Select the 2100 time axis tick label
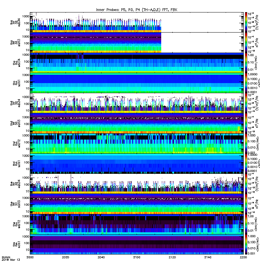Screen dimensions: 260x277 137,257
